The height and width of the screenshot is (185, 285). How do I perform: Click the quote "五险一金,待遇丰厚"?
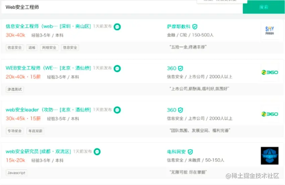pos(188,47)
